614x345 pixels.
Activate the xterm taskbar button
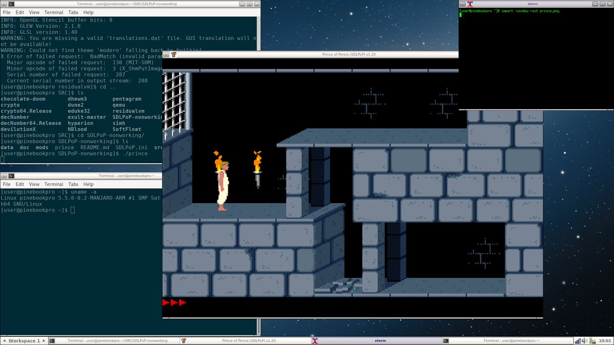point(377,340)
